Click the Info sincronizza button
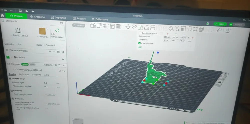 pos(57,33)
